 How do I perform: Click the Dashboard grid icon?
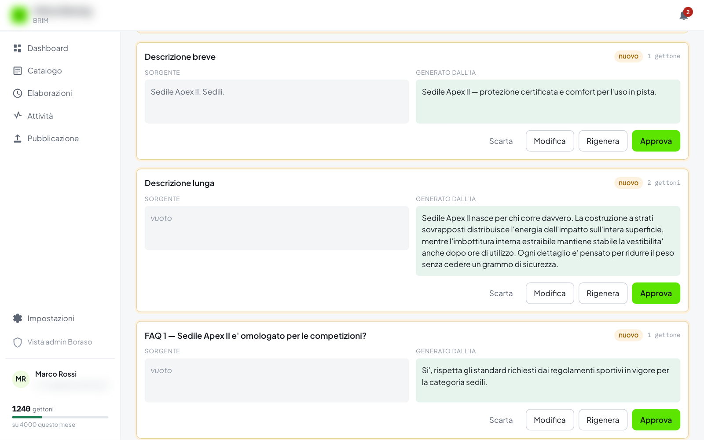point(18,48)
